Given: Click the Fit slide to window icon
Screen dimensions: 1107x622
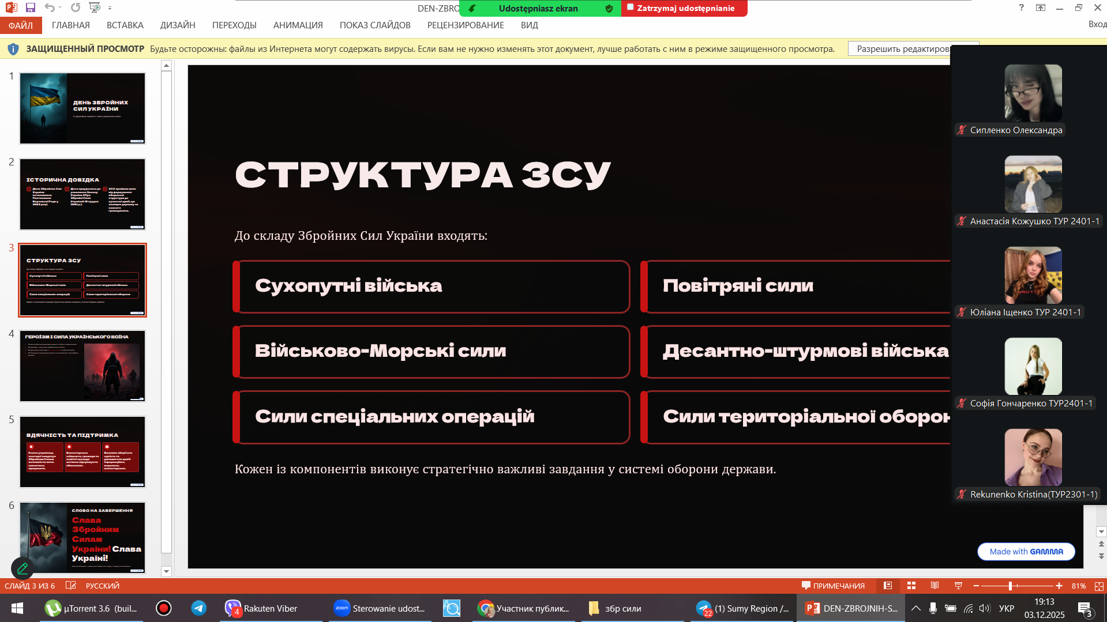Looking at the screenshot, I should (1099, 586).
